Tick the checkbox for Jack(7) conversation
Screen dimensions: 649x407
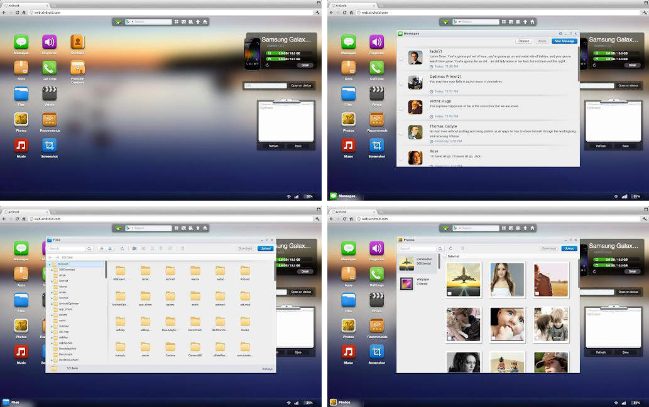tap(401, 59)
